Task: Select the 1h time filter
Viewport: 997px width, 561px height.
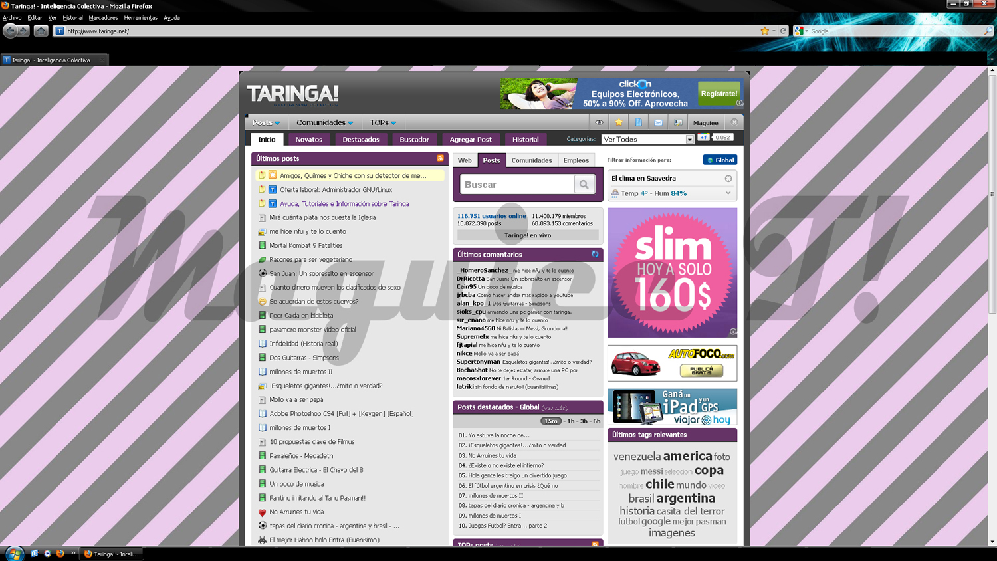Action: coord(571,421)
